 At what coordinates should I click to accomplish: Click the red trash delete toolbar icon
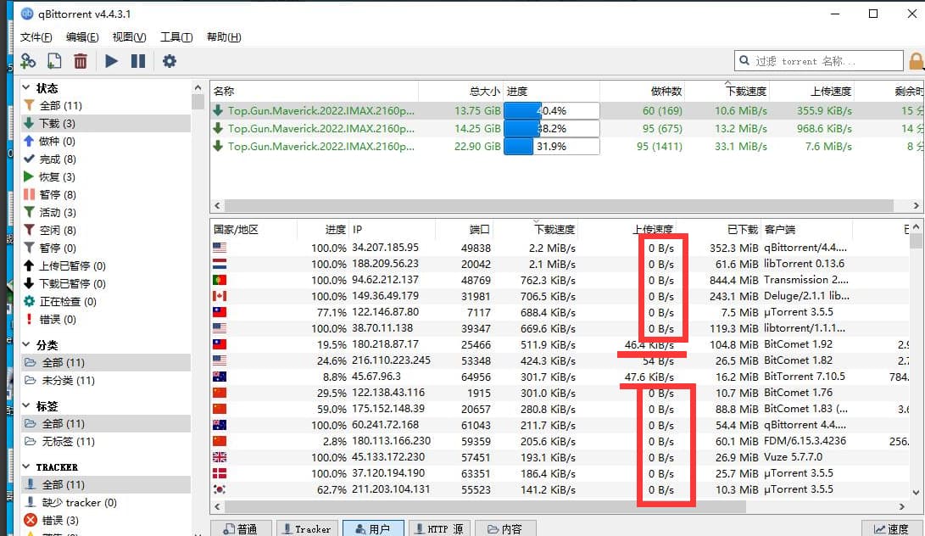click(81, 61)
